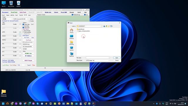The width and height of the screenshot is (188, 106).
Task: Switch to the Andr tab
Action: [29, 15]
